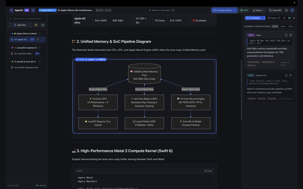Toggle resolved check on Claude (AI) comment
The height and width of the screenshot is (189, 303).
tap(286, 75)
